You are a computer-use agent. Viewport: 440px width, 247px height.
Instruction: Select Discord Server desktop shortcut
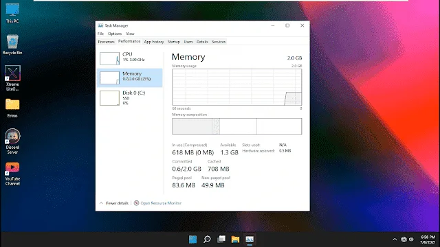(x=12, y=141)
